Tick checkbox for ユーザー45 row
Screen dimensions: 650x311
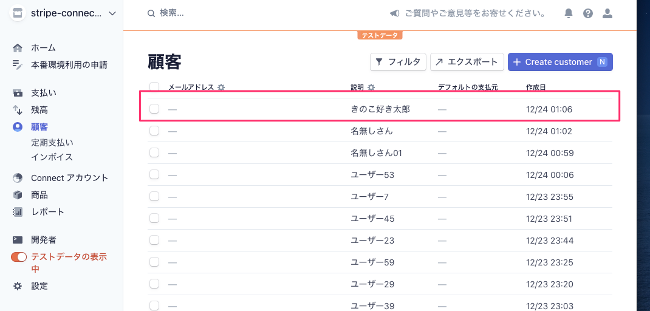pos(154,218)
